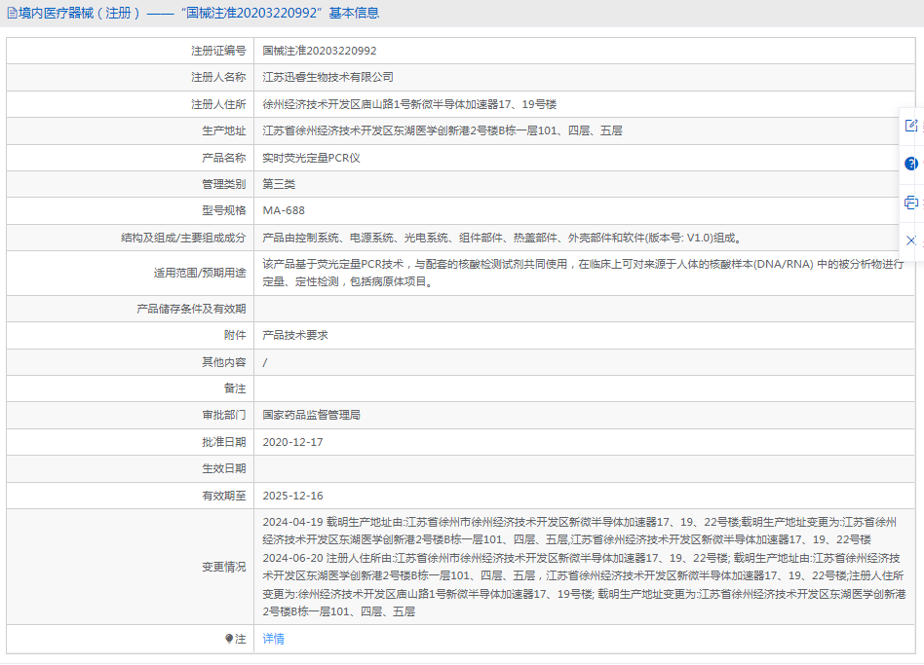Click the 备注 label

(235, 388)
